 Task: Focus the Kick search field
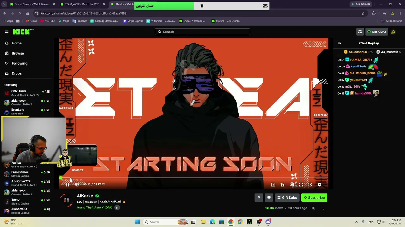[202, 32]
